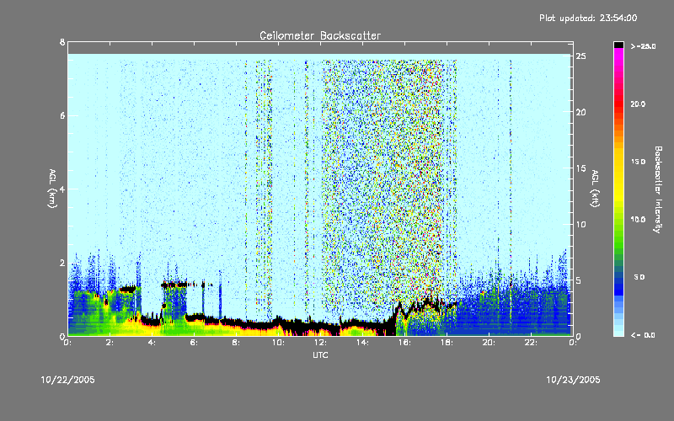Screen dimensions: 674x421
Task: Click the "12:" hour tick label
Action: point(320,343)
